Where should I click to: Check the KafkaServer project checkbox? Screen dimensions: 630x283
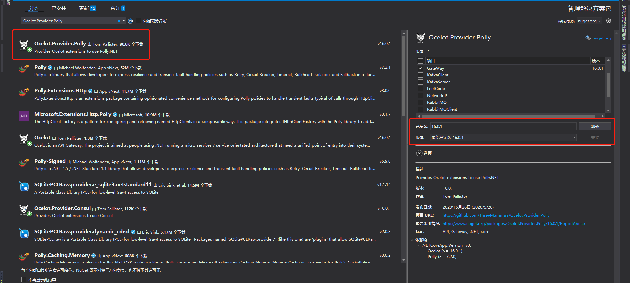click(421, 82)
